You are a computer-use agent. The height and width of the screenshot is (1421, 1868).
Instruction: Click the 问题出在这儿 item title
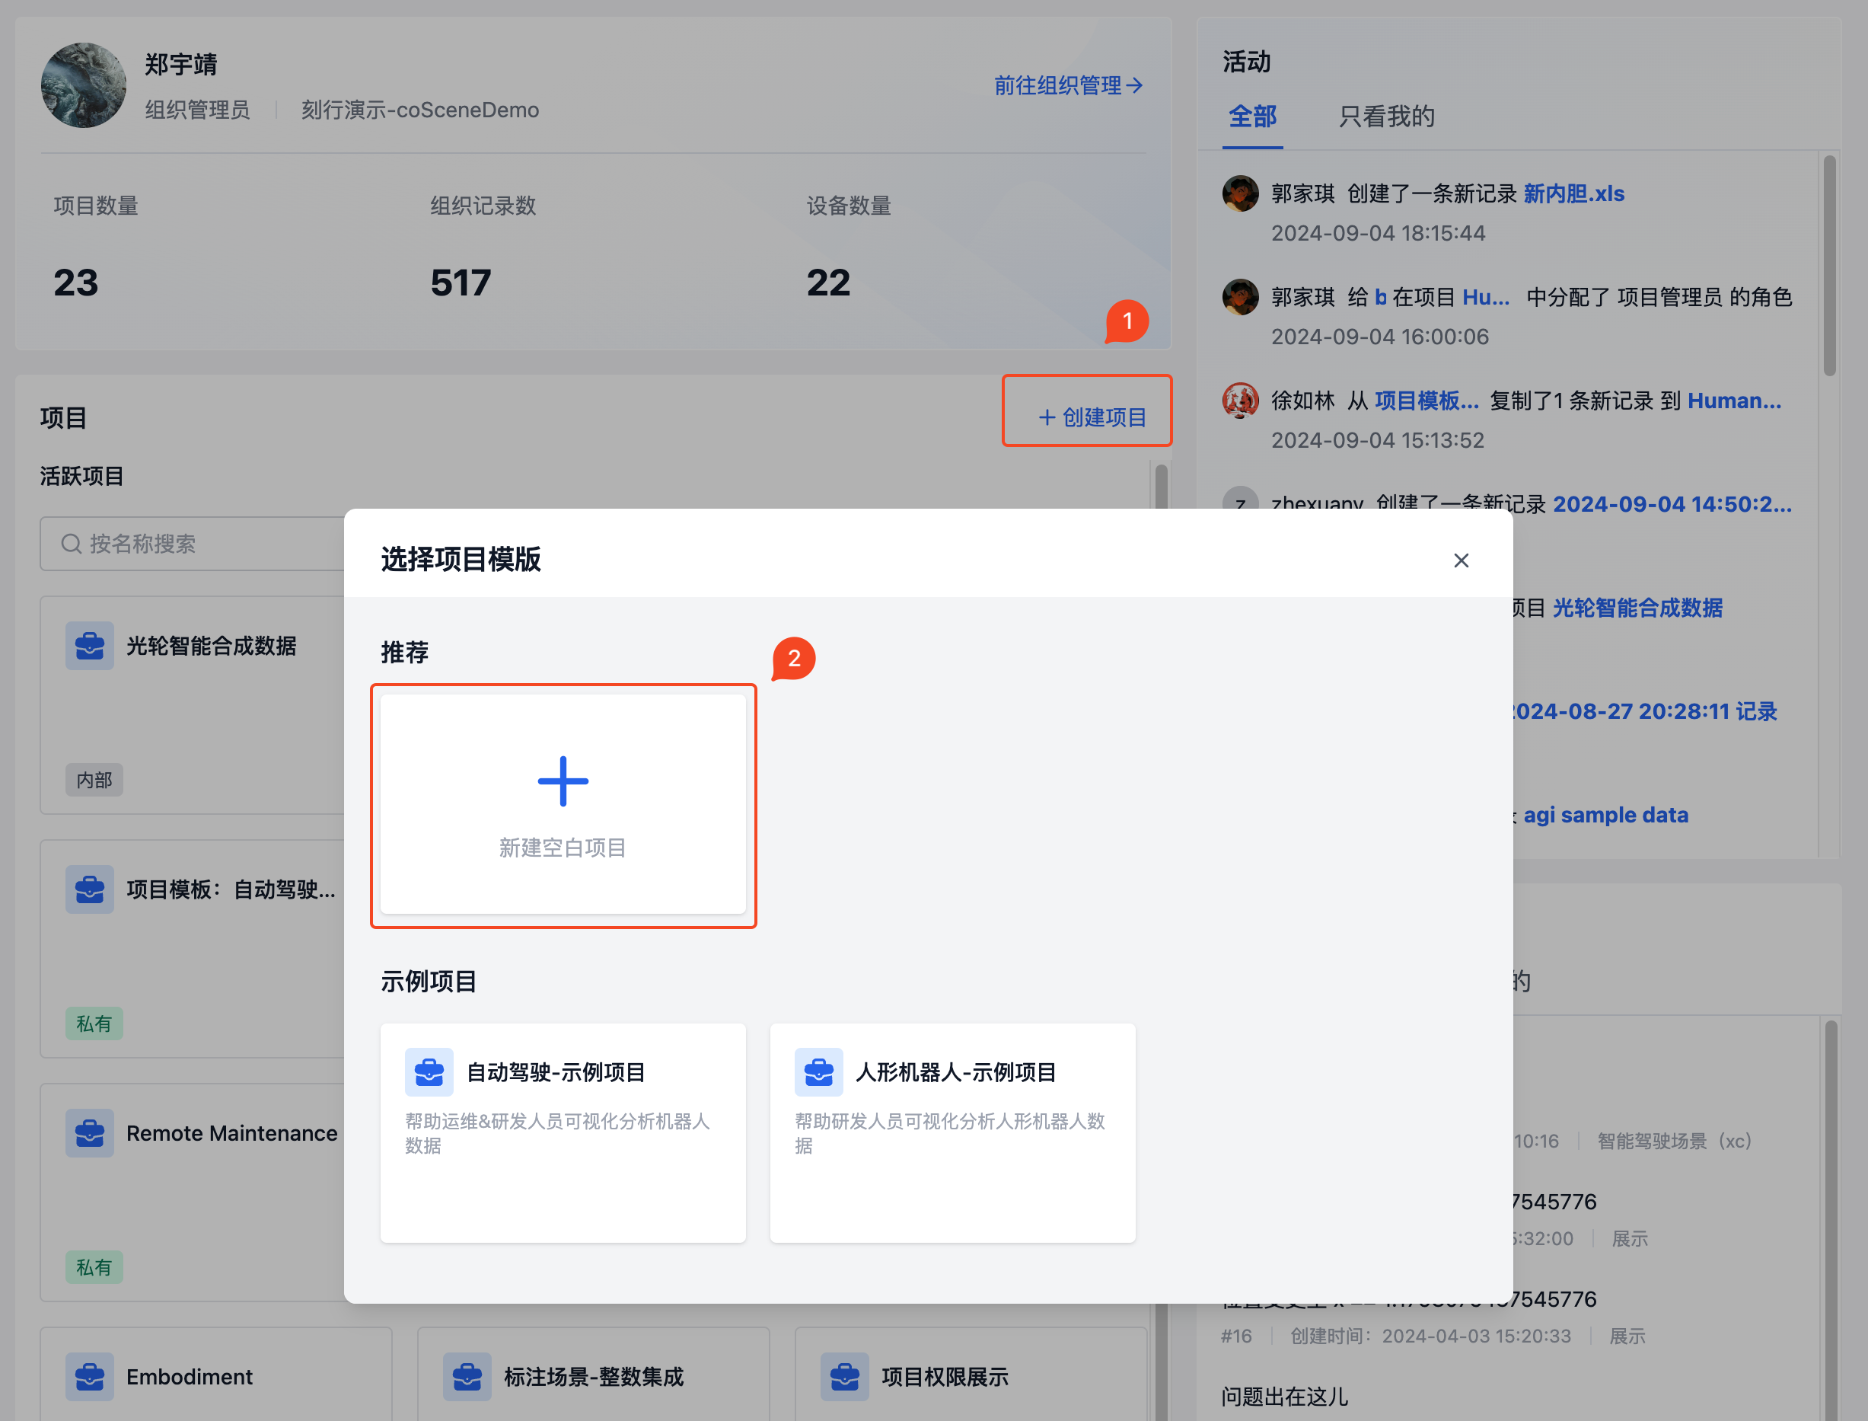tap(1284, 1397)
